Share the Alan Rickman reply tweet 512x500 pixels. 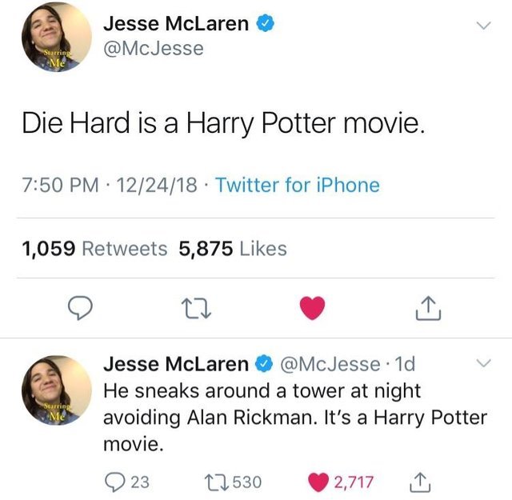point(421,482)
